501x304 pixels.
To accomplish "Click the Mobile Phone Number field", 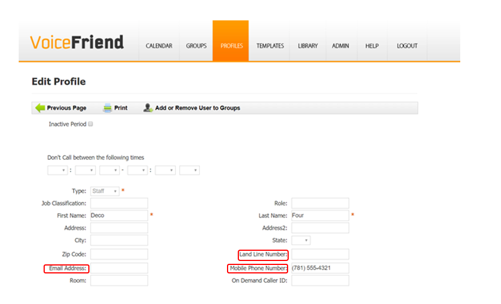I will [320, 268].
